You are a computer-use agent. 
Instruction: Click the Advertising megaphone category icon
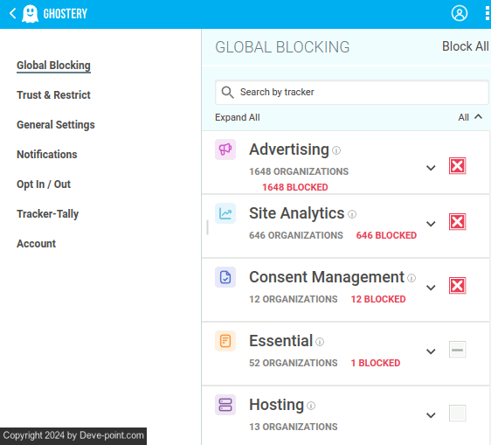coord(225,149)
